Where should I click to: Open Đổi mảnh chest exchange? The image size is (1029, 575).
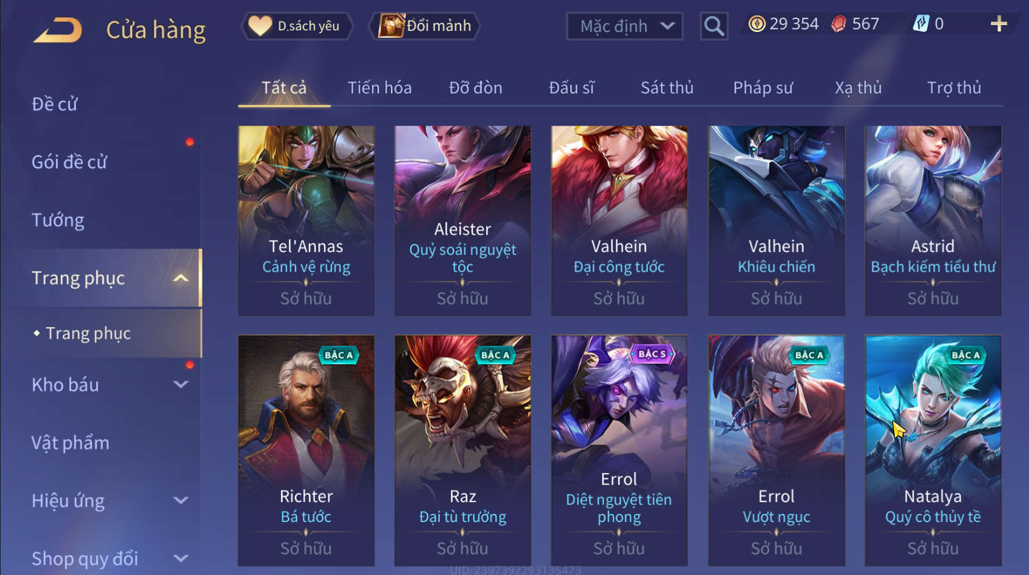pyautogui.click(x=425, y=26)
